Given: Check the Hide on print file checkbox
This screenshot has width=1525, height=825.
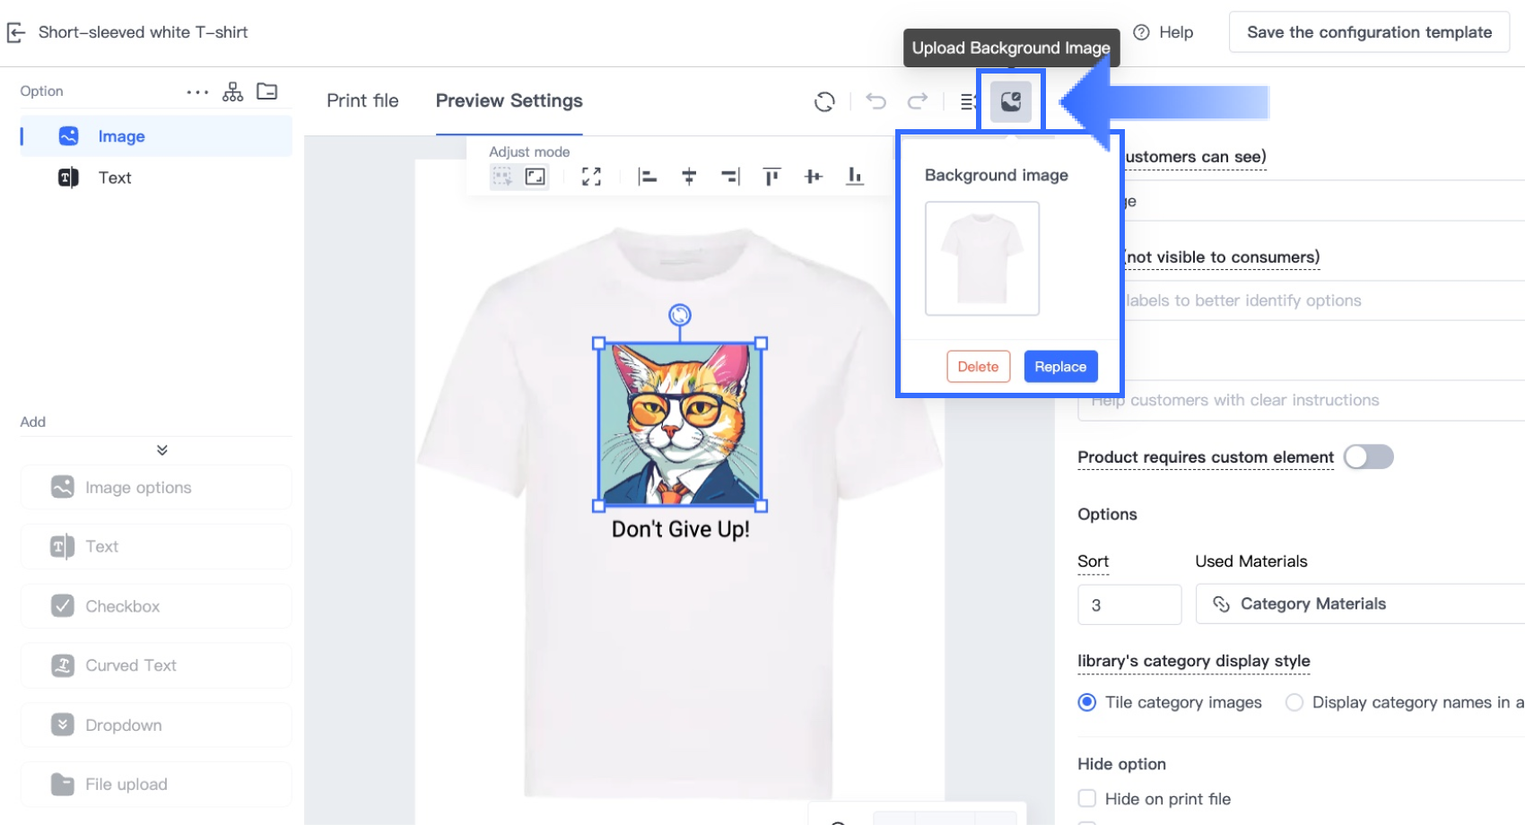Looking at the screenshot, I should coord(1087,798).
